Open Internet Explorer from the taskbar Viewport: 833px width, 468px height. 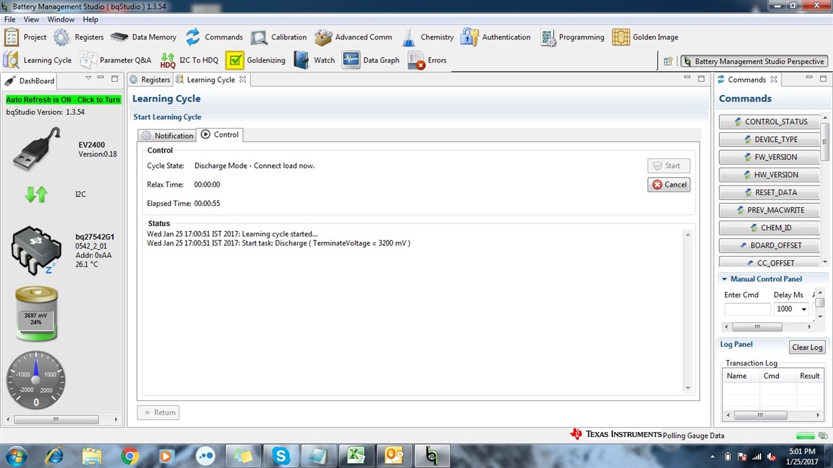55,456
